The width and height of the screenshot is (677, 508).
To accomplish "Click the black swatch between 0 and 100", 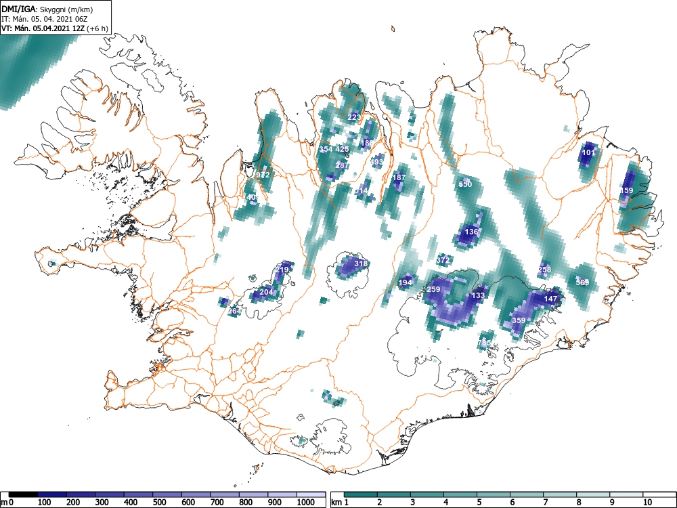I will pos(23,494).
